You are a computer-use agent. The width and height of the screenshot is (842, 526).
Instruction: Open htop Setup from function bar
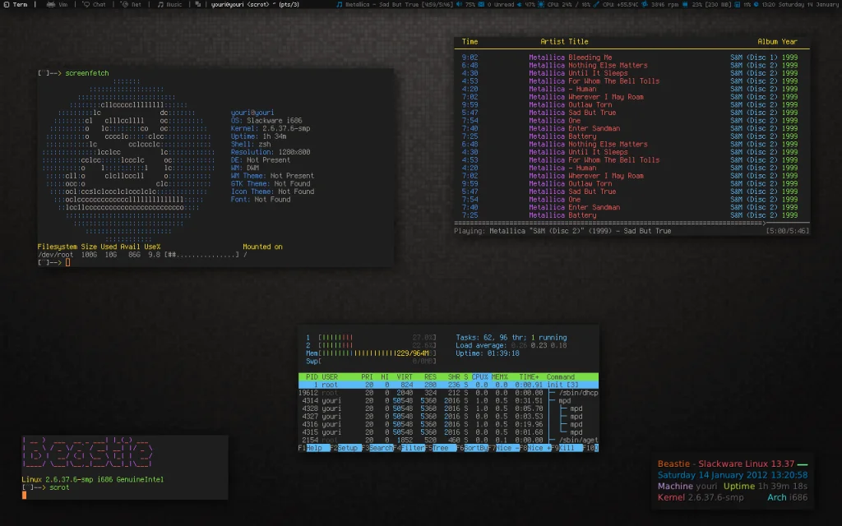point(348,448)
